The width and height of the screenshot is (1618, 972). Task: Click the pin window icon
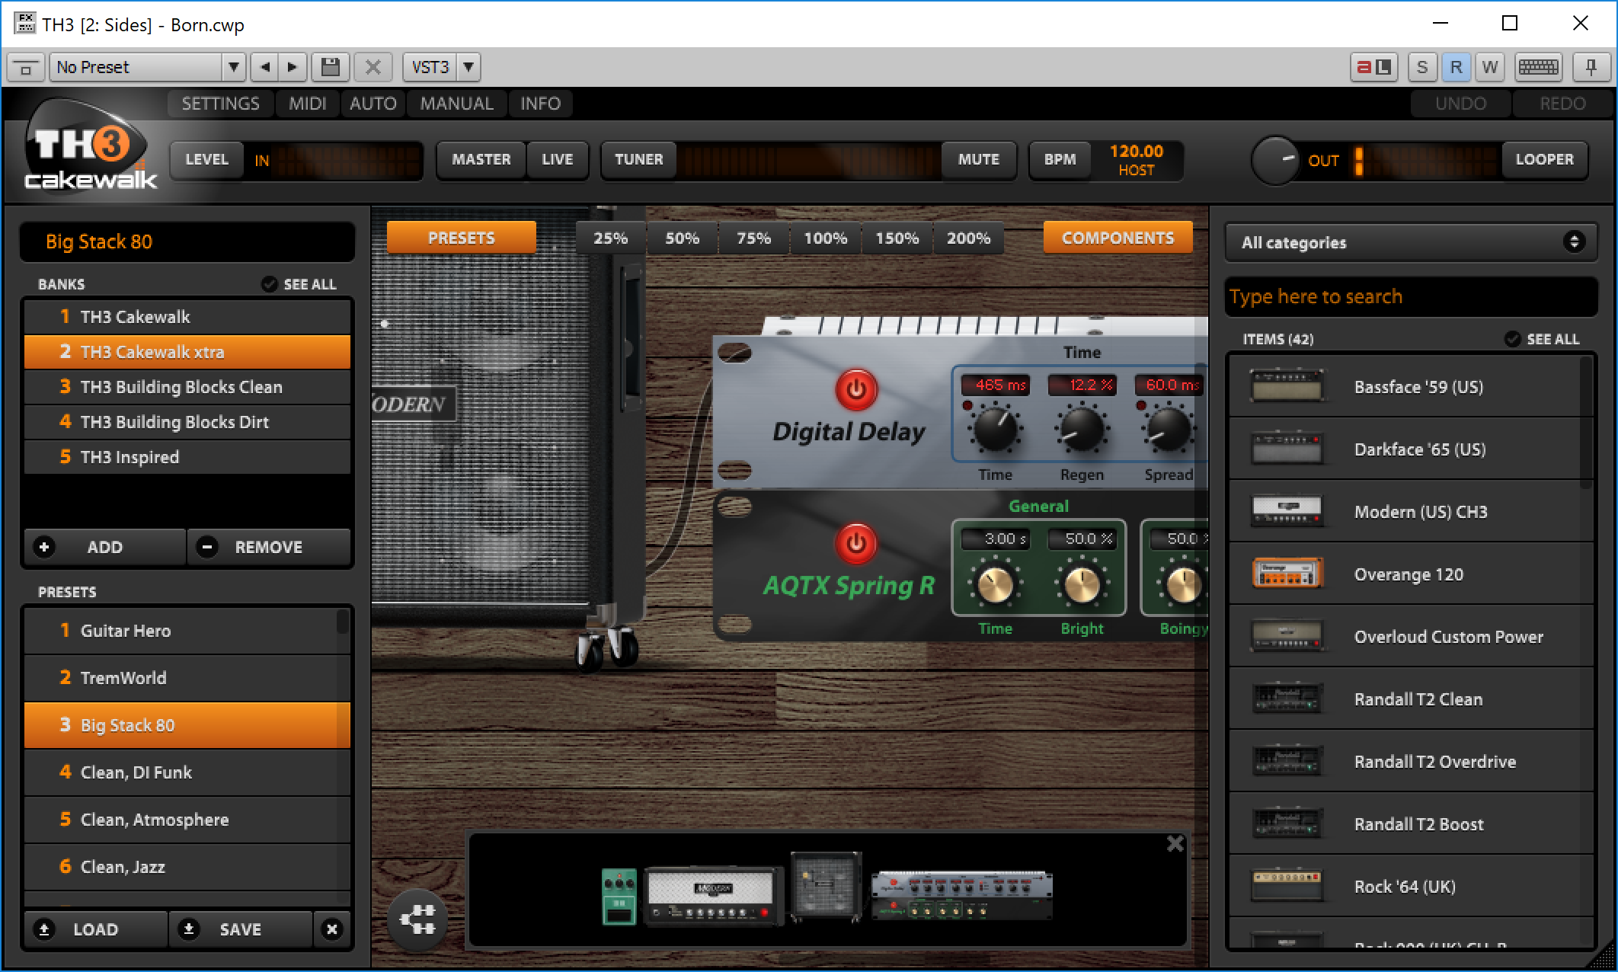[1591, 67]
